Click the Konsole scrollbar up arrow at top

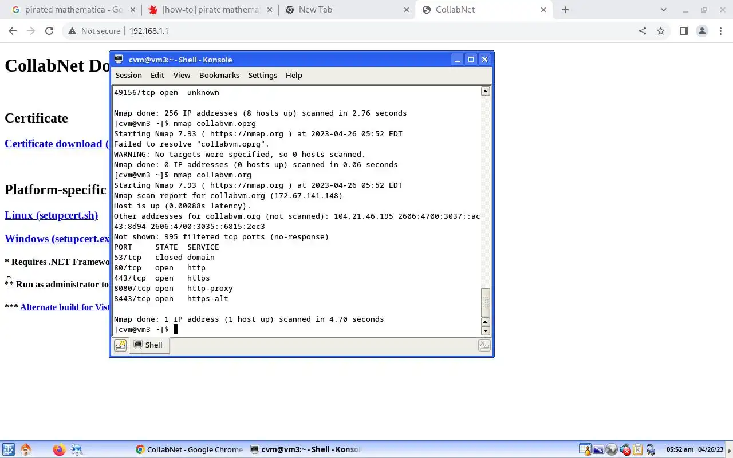(x=486, y=92)
